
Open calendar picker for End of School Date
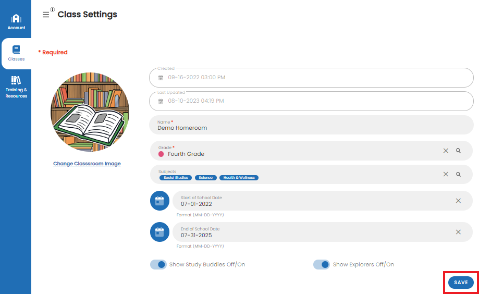(x=159, y=232)
